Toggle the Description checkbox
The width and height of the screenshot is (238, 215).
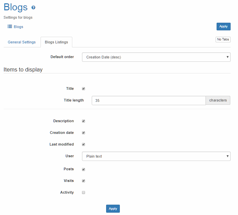(x=84, y=121)
